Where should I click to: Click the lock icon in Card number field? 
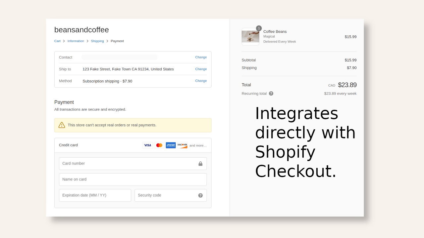pyautogui.click(x=200, y=164)
